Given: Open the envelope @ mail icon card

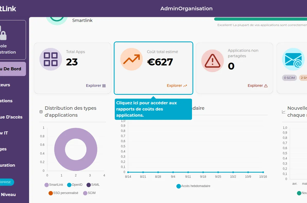Looking at the screenshot, I should pos(293,59).
